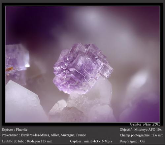This screenshot has height=145, width=165.
Task: Click the 'Champ photographié : 2.6 mm' text
Action: 142,135
